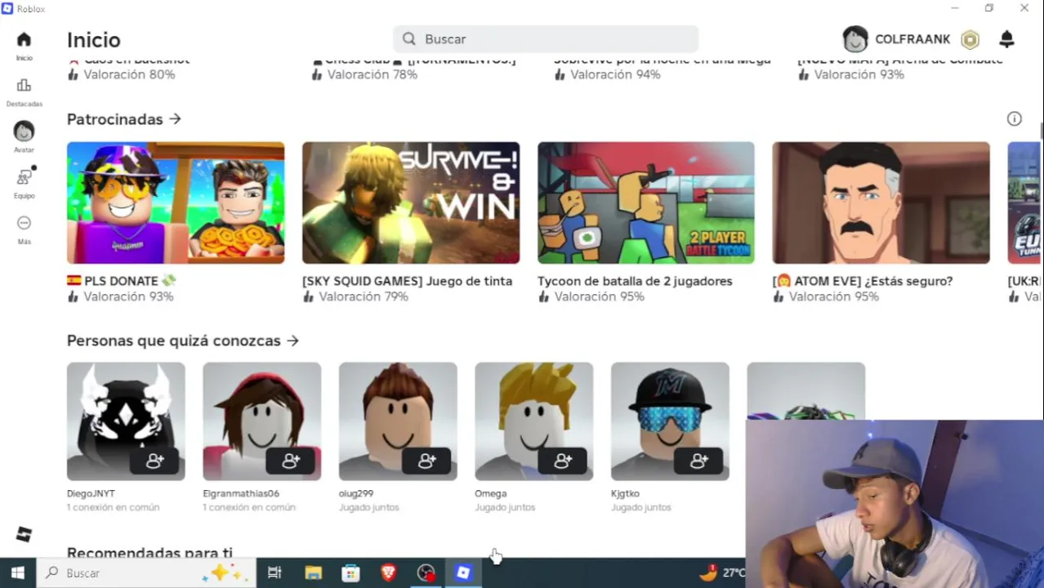1044x588 pixels.
Task: Click page vertical scrollbar
Action: 1041,131
